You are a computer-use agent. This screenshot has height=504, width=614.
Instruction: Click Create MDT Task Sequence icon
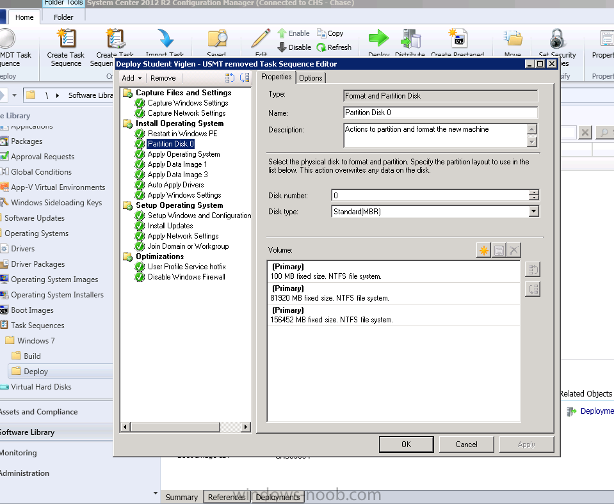(6, 38)
